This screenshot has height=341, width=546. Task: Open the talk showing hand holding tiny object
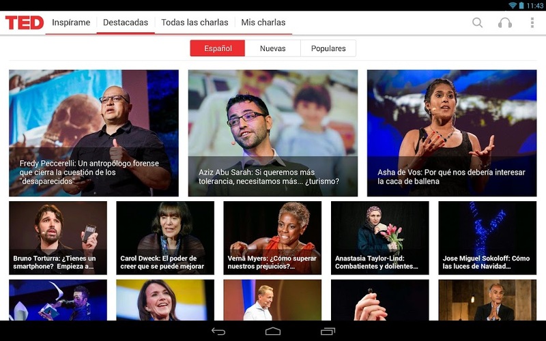tap(380, 300)
